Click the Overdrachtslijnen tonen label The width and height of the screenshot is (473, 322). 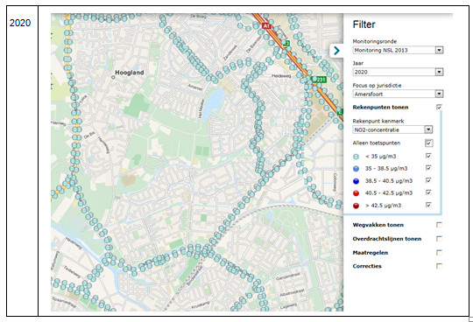point(387,239)
